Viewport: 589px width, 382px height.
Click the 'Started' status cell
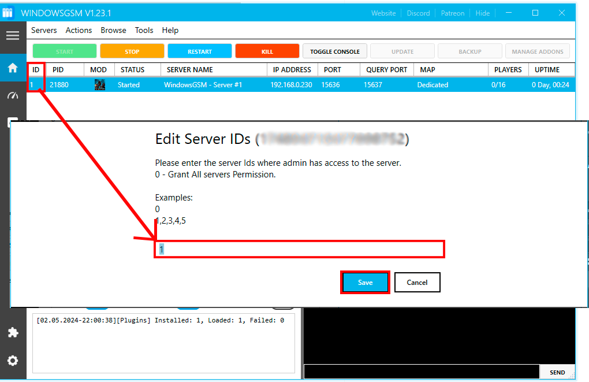pyautogui.click(x=128, y=85)
